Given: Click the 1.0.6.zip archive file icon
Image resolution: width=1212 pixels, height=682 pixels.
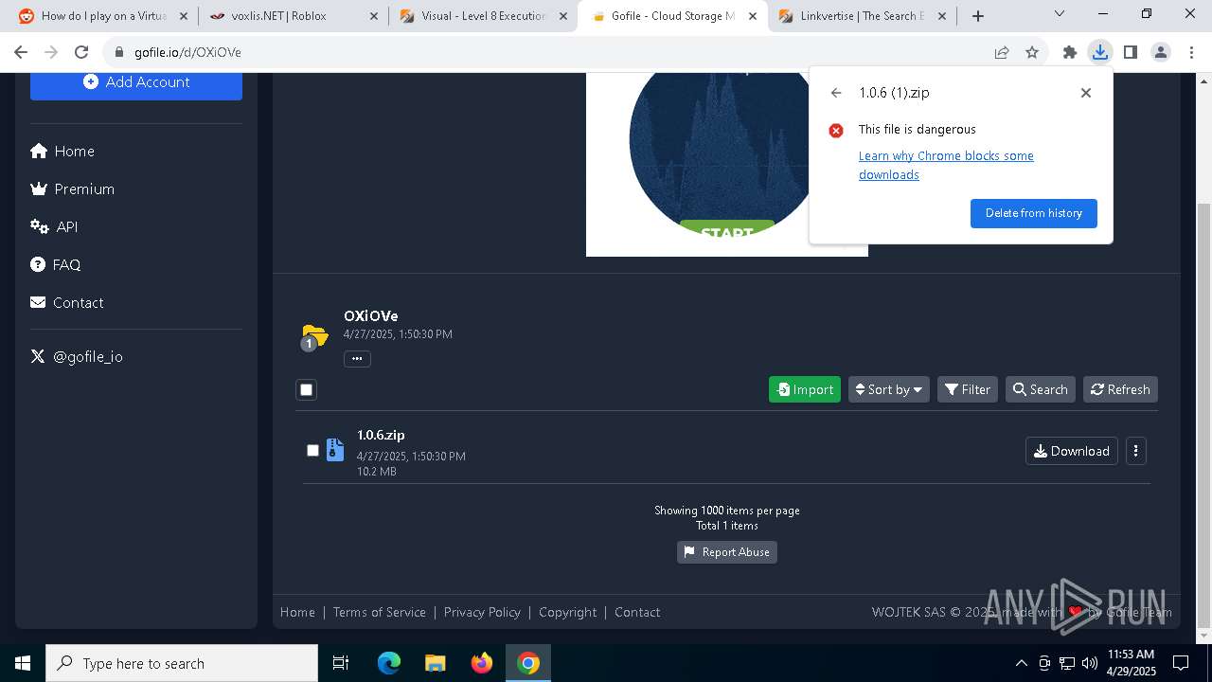Looking at the screenshot, I should [x=335, y=450].
